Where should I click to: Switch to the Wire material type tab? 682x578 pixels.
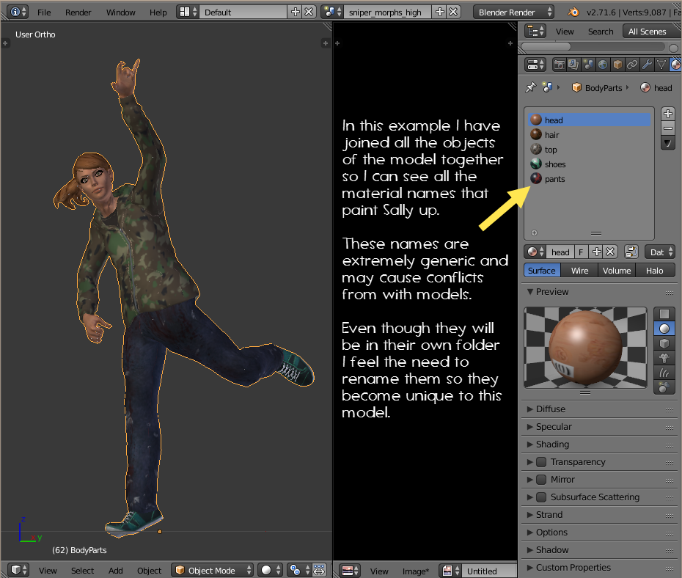point(579,271)
